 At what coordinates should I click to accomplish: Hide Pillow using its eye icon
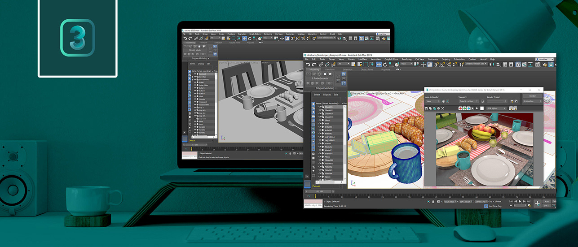(320, 157)
